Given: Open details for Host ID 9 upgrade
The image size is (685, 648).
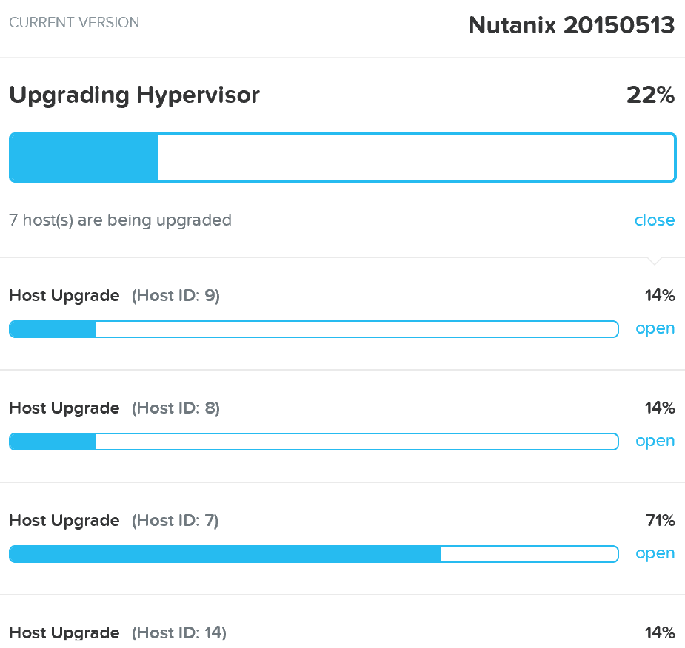Looking at the screenshot, I should (655, 328).
